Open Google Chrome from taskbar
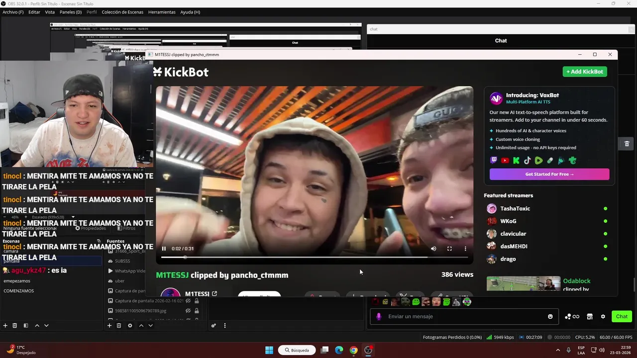The height and width of the screenshot is (358, 637). click(353, 350)
